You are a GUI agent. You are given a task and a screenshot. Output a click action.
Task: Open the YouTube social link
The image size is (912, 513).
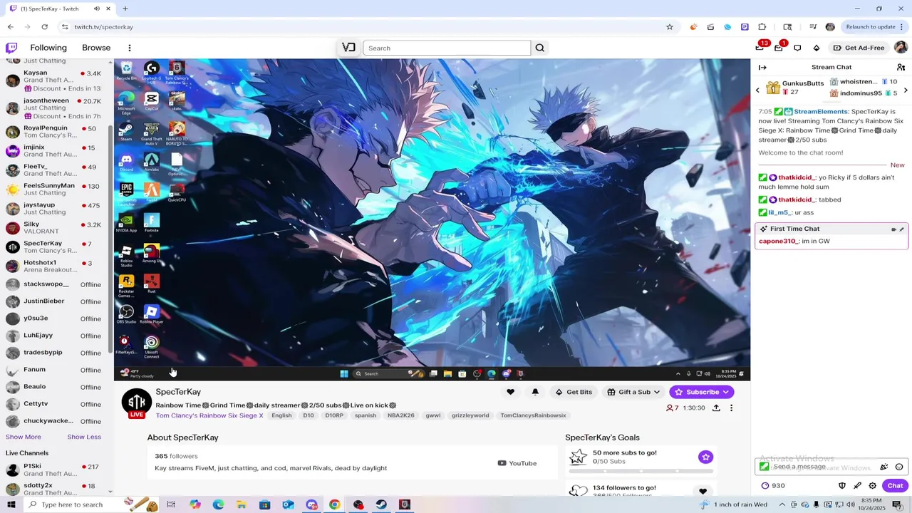point(517,463)
